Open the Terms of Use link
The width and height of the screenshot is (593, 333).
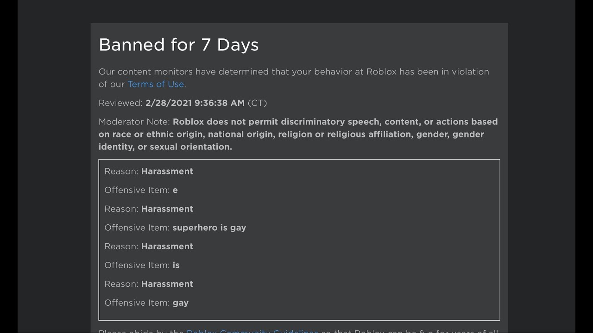[156, 84]
